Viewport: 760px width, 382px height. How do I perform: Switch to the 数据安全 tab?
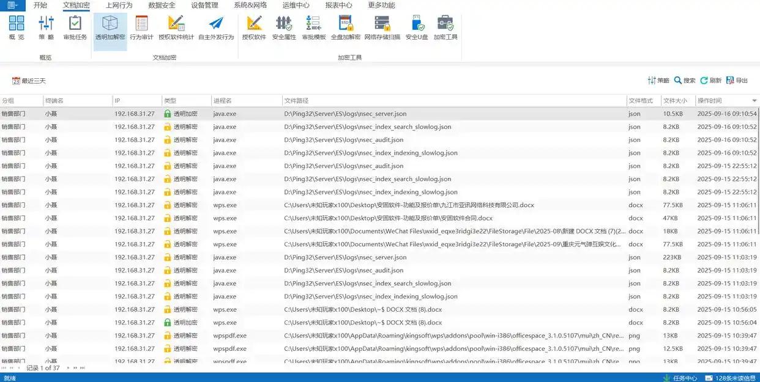point(162,6)
